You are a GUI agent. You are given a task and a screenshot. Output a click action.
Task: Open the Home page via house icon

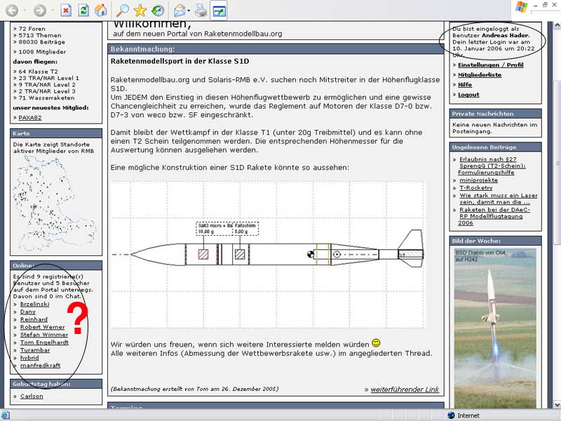pyautogui.click(x=101, y=10)
